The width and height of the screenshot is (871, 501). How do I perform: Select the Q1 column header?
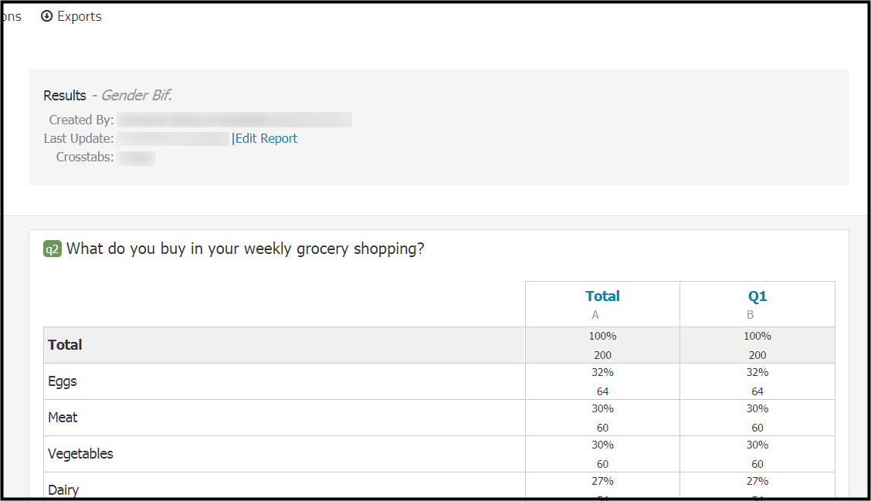pyautogui.click(x=757, y=296)
